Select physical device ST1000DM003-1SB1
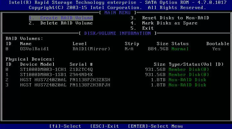Screen dimensions: 232x129 point(43,74)
